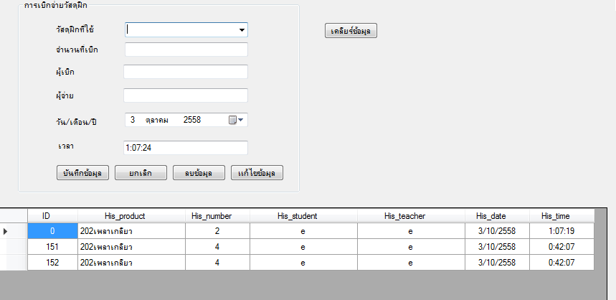The height and width of the screenshot is (300, 616).
Task: Click His_number cell in row 151
Action: [x=217, y=247]
